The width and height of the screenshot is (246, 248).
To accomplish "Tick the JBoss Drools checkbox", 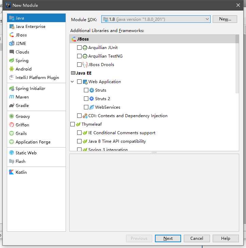I will [79, 64].
